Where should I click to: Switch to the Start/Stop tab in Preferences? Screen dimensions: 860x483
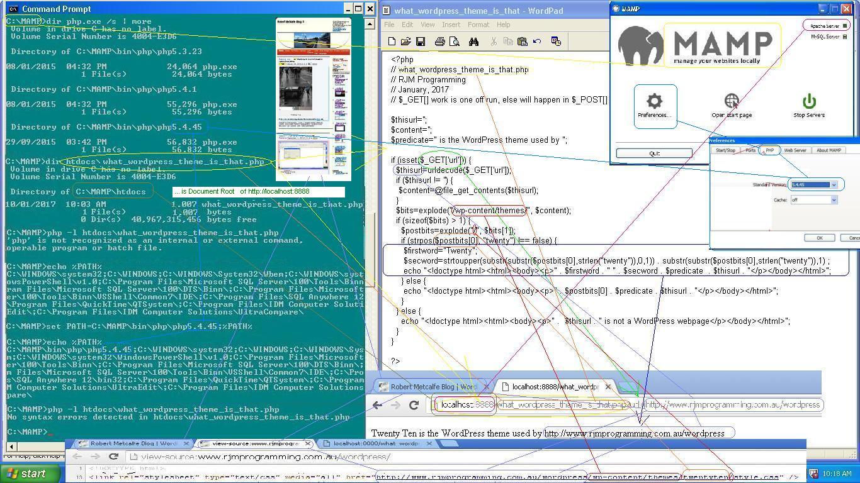tap(725, 150)
